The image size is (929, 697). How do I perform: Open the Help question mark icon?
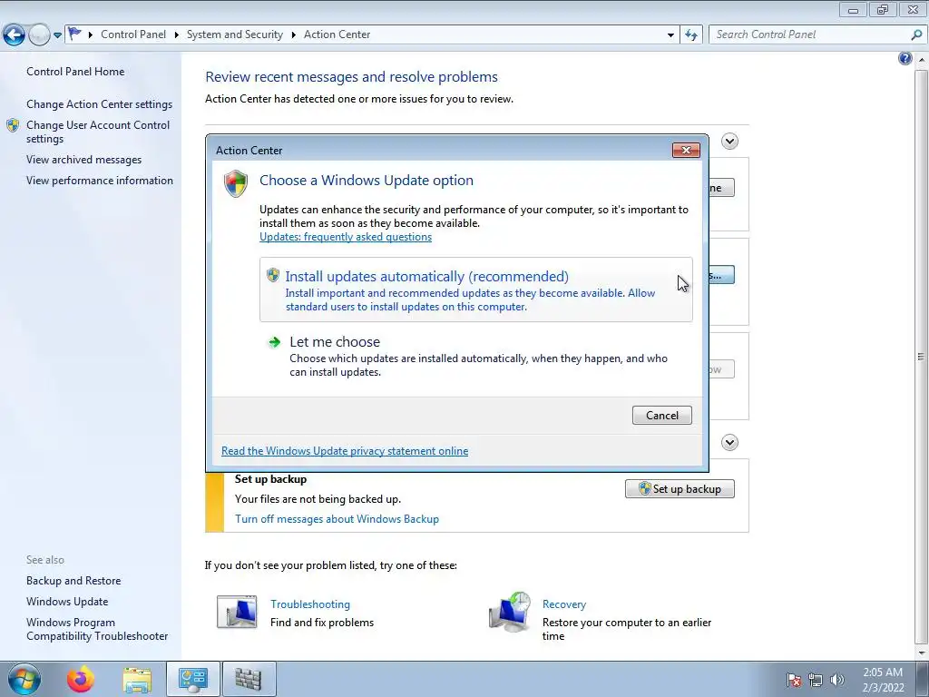pos(905,58)
